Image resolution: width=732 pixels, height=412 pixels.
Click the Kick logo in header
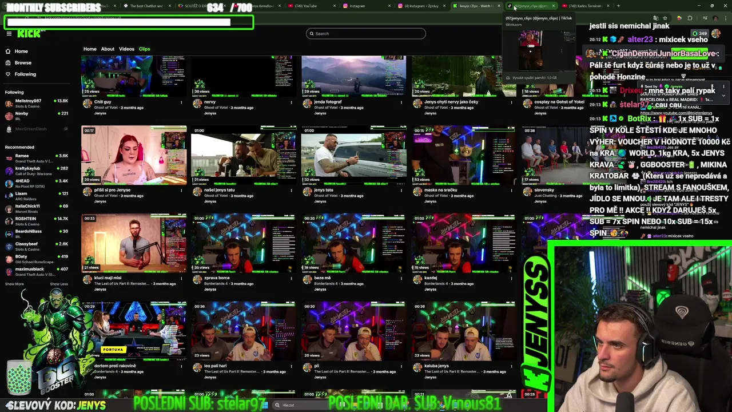click(29, 34)
